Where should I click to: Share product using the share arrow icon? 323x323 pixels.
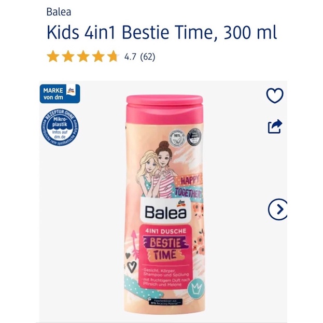point(275,127)
